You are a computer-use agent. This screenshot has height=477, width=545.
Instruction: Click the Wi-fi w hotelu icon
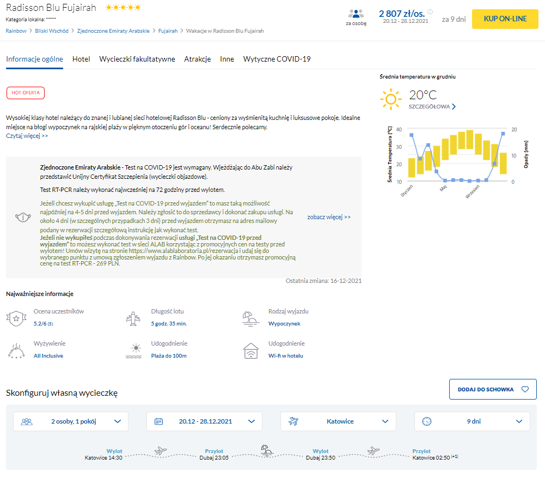point(251,351)
